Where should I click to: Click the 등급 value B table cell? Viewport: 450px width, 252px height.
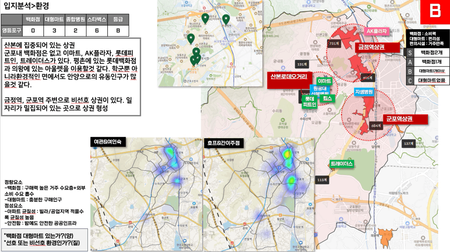pos(118,31)
